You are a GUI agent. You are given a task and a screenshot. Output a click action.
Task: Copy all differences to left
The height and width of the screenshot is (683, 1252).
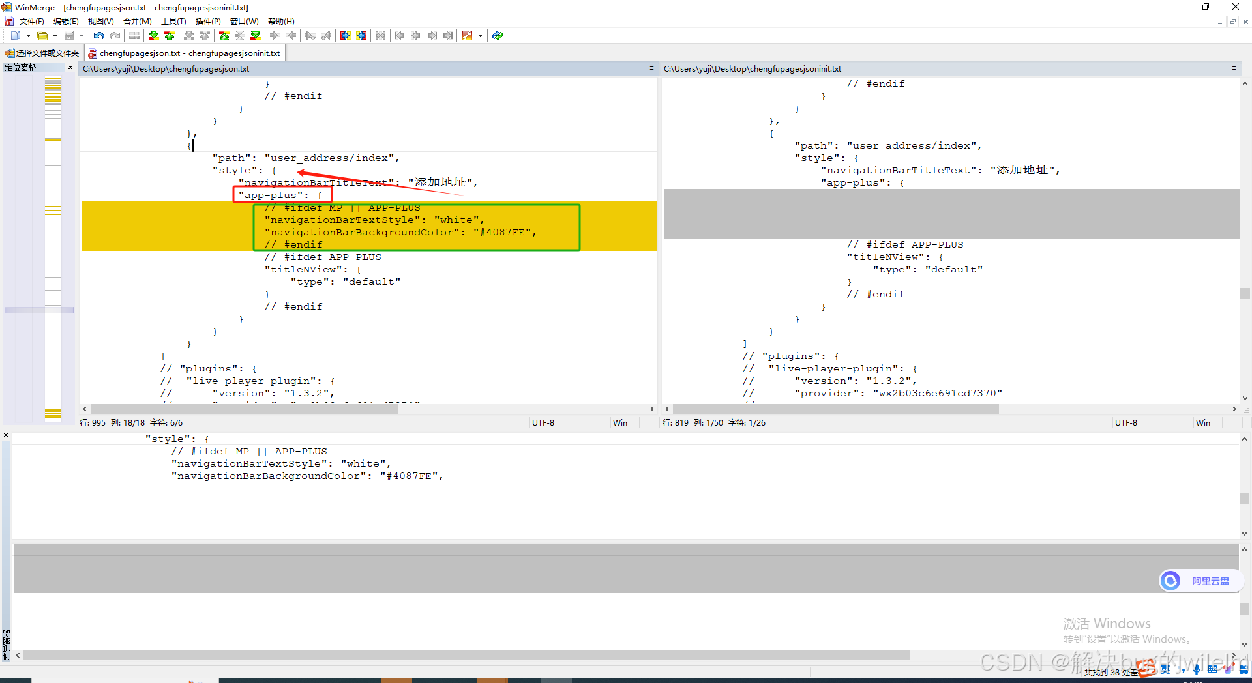pyautogui.click(x=361, y=36)
